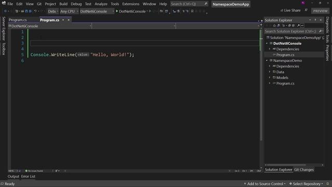This screenshot has height=187, width=332.
Task: Open the Diagnostic Tools side tab
Action: (327, 30)
